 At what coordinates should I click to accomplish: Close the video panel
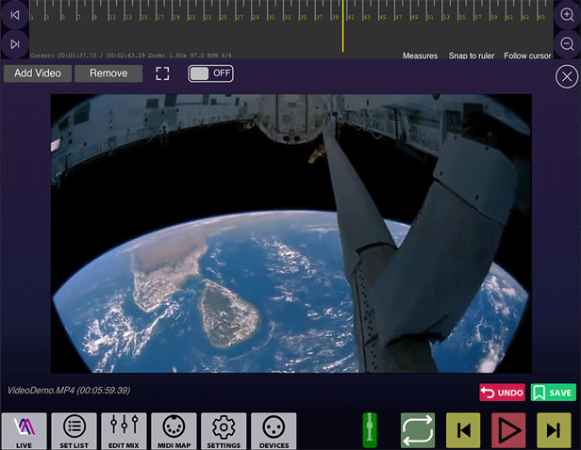point(567,76)
